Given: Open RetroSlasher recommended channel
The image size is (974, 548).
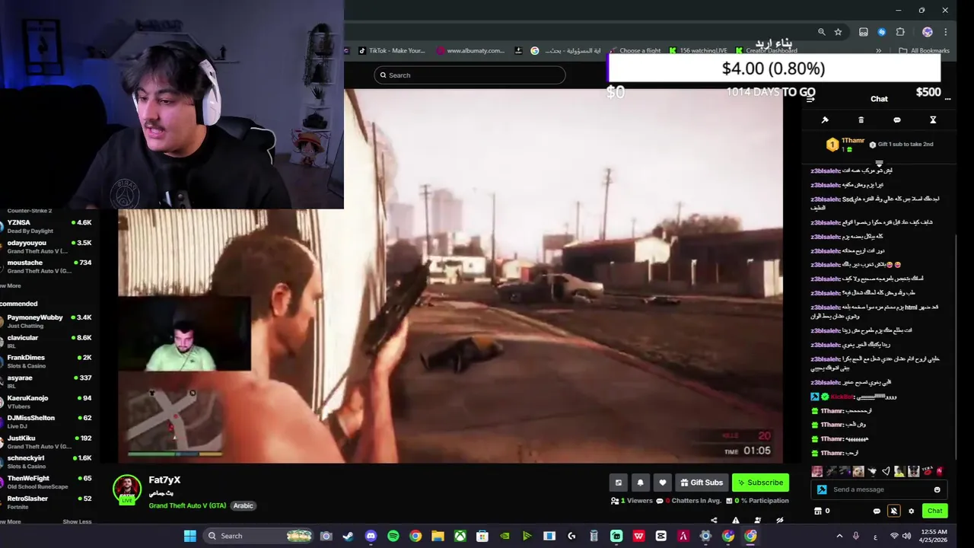Looking at the screenshot, I should coord(46,502).
